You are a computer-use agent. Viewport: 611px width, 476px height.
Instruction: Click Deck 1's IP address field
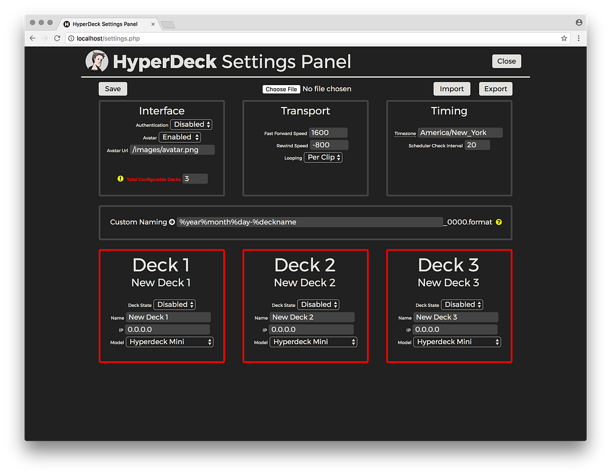(x=168, y=329)
